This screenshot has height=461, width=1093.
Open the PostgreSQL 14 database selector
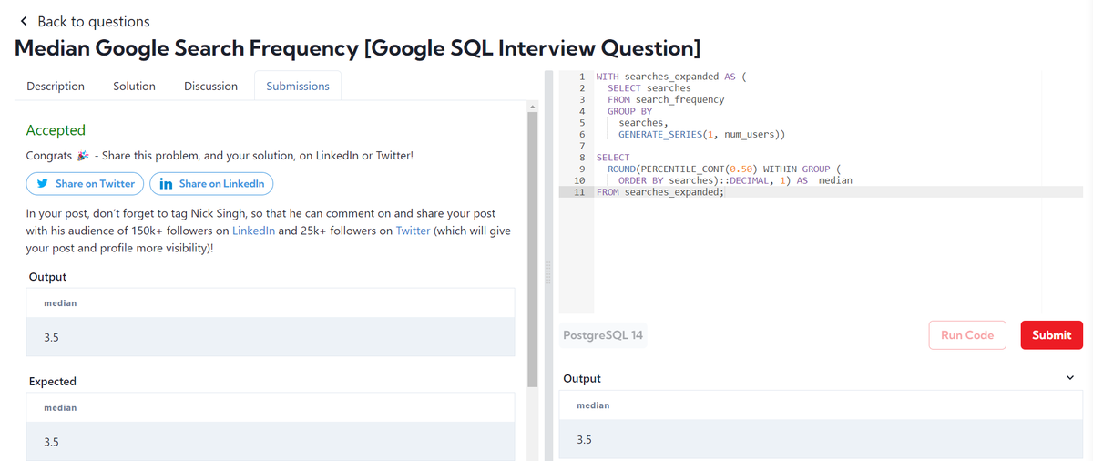coord(603,335)
